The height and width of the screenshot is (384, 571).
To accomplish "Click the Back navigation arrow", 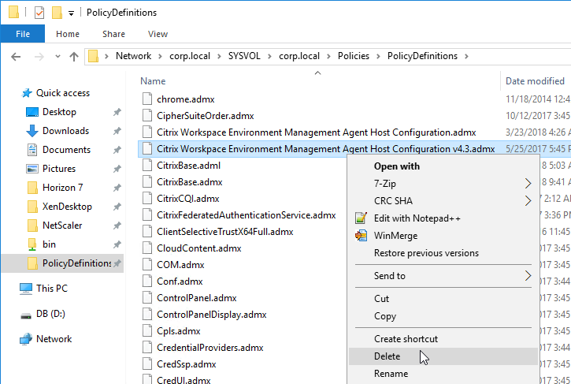I will [x=16, y=57].
